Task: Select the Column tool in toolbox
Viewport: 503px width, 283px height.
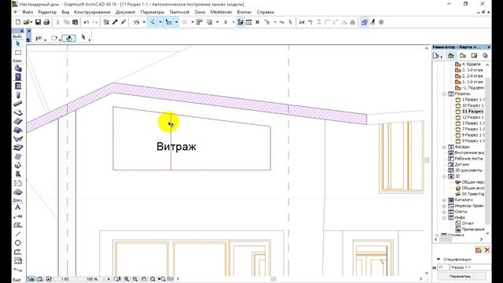Action: pyautogui.click(x=18, y=94)
